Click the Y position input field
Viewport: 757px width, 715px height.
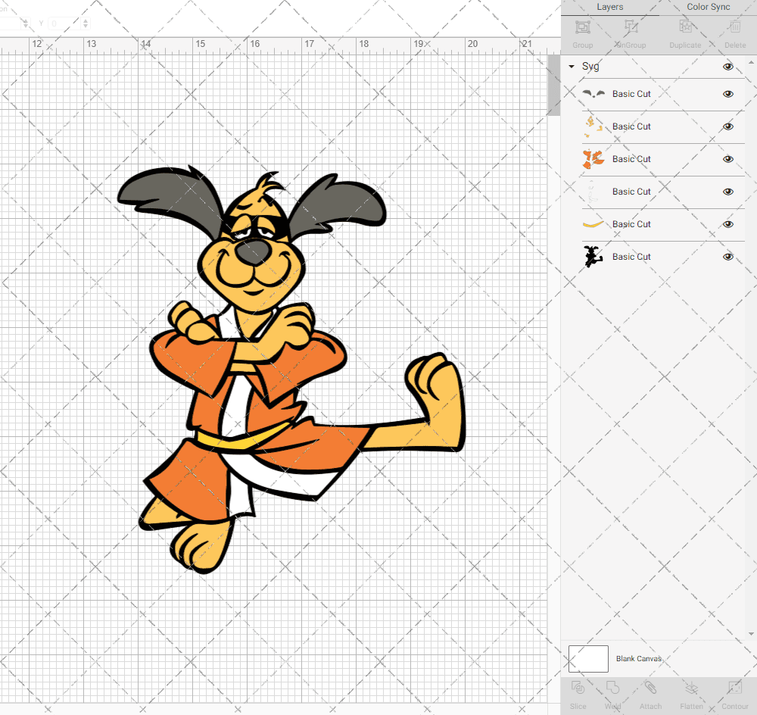(x=64, y=23)
